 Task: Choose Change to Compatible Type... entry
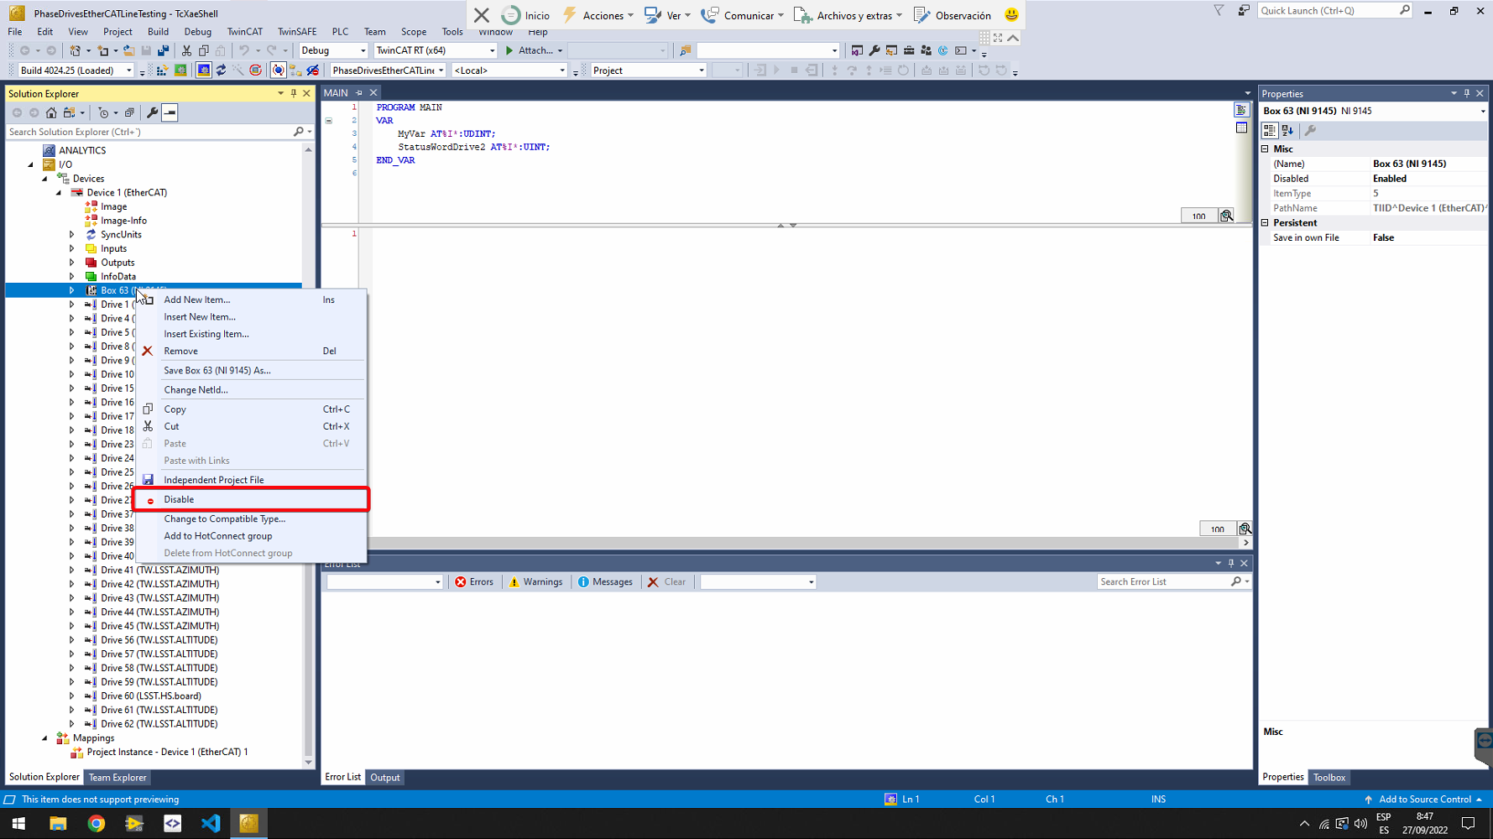coord(251,519)
